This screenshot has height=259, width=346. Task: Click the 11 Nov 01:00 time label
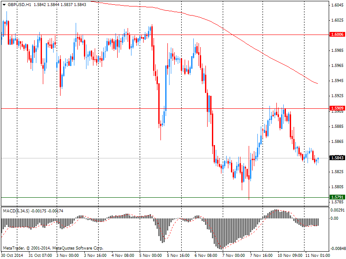(317, 256)
